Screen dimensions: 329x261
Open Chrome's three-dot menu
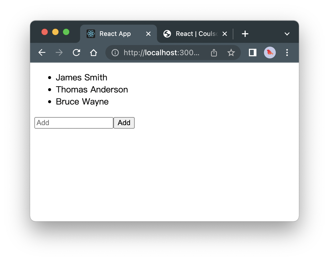(287, 53)
